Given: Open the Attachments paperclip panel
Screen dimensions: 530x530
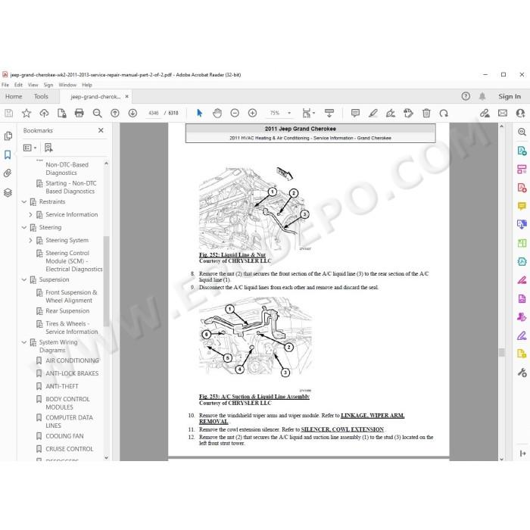Looking at the screenshot, I should 8,173.
